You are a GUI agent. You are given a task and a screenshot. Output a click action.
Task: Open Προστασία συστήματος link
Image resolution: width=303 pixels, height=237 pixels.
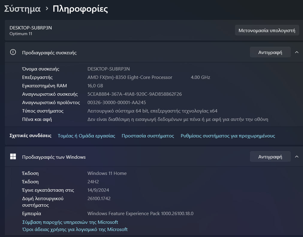[x=148, y=136]
